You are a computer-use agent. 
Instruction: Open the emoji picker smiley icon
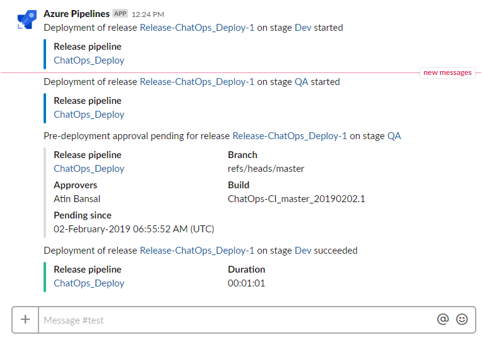(x=462, y=319)
